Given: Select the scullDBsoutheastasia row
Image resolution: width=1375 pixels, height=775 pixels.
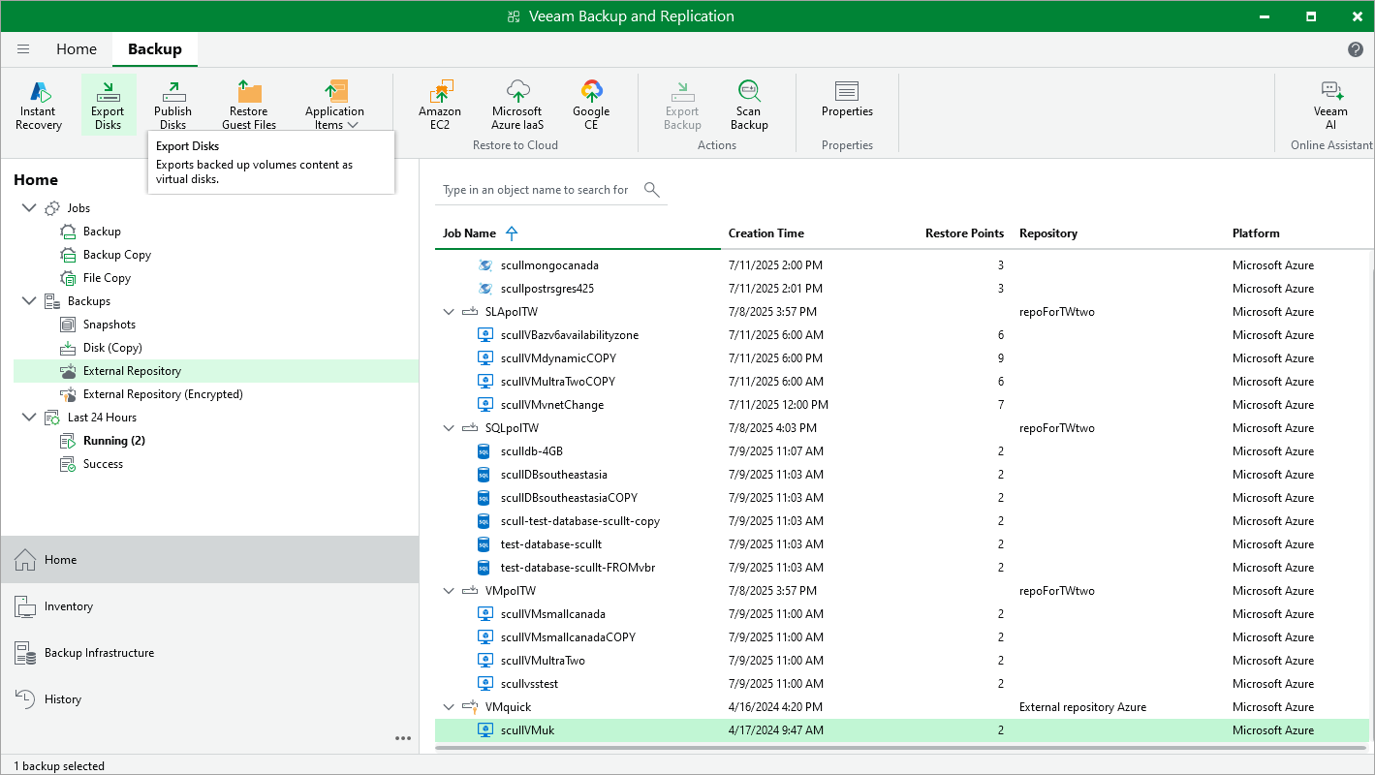Looking at the screenshot, I should [902, 475].
